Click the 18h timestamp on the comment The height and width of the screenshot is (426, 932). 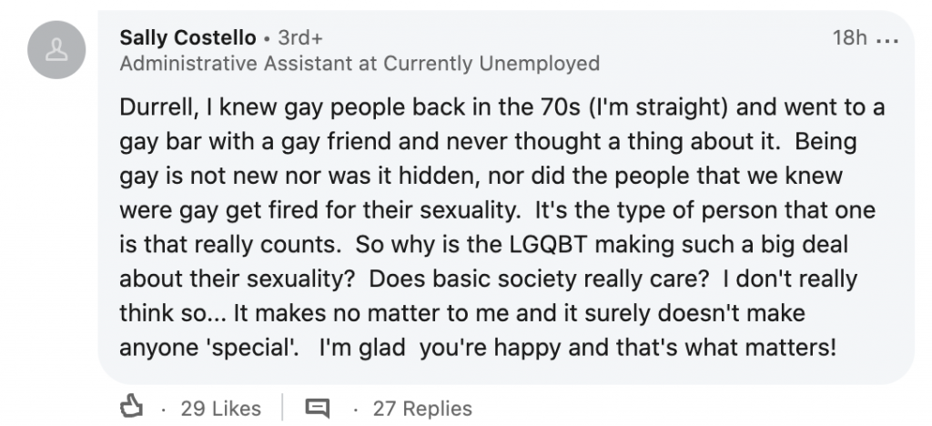(x=849, y=38)
